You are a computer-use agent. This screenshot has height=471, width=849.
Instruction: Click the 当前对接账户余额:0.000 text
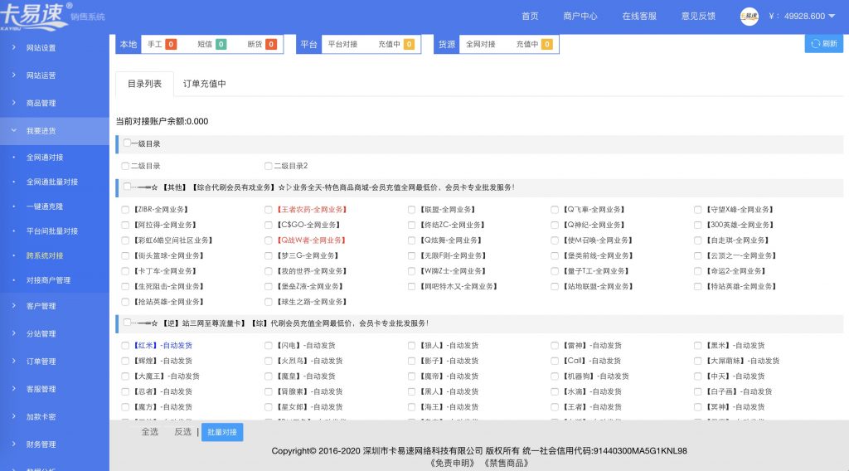162,121
